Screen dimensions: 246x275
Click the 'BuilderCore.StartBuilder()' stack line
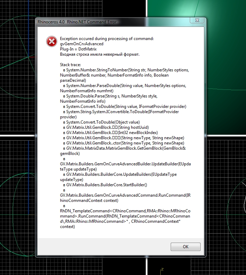click(105, 185)
